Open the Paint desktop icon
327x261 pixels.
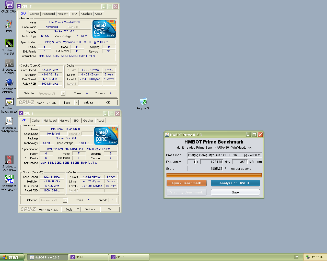point(9,24)
